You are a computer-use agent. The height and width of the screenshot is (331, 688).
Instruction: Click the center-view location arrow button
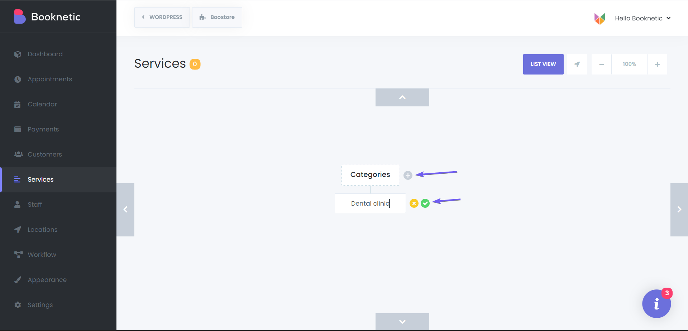tap(577, 64)
